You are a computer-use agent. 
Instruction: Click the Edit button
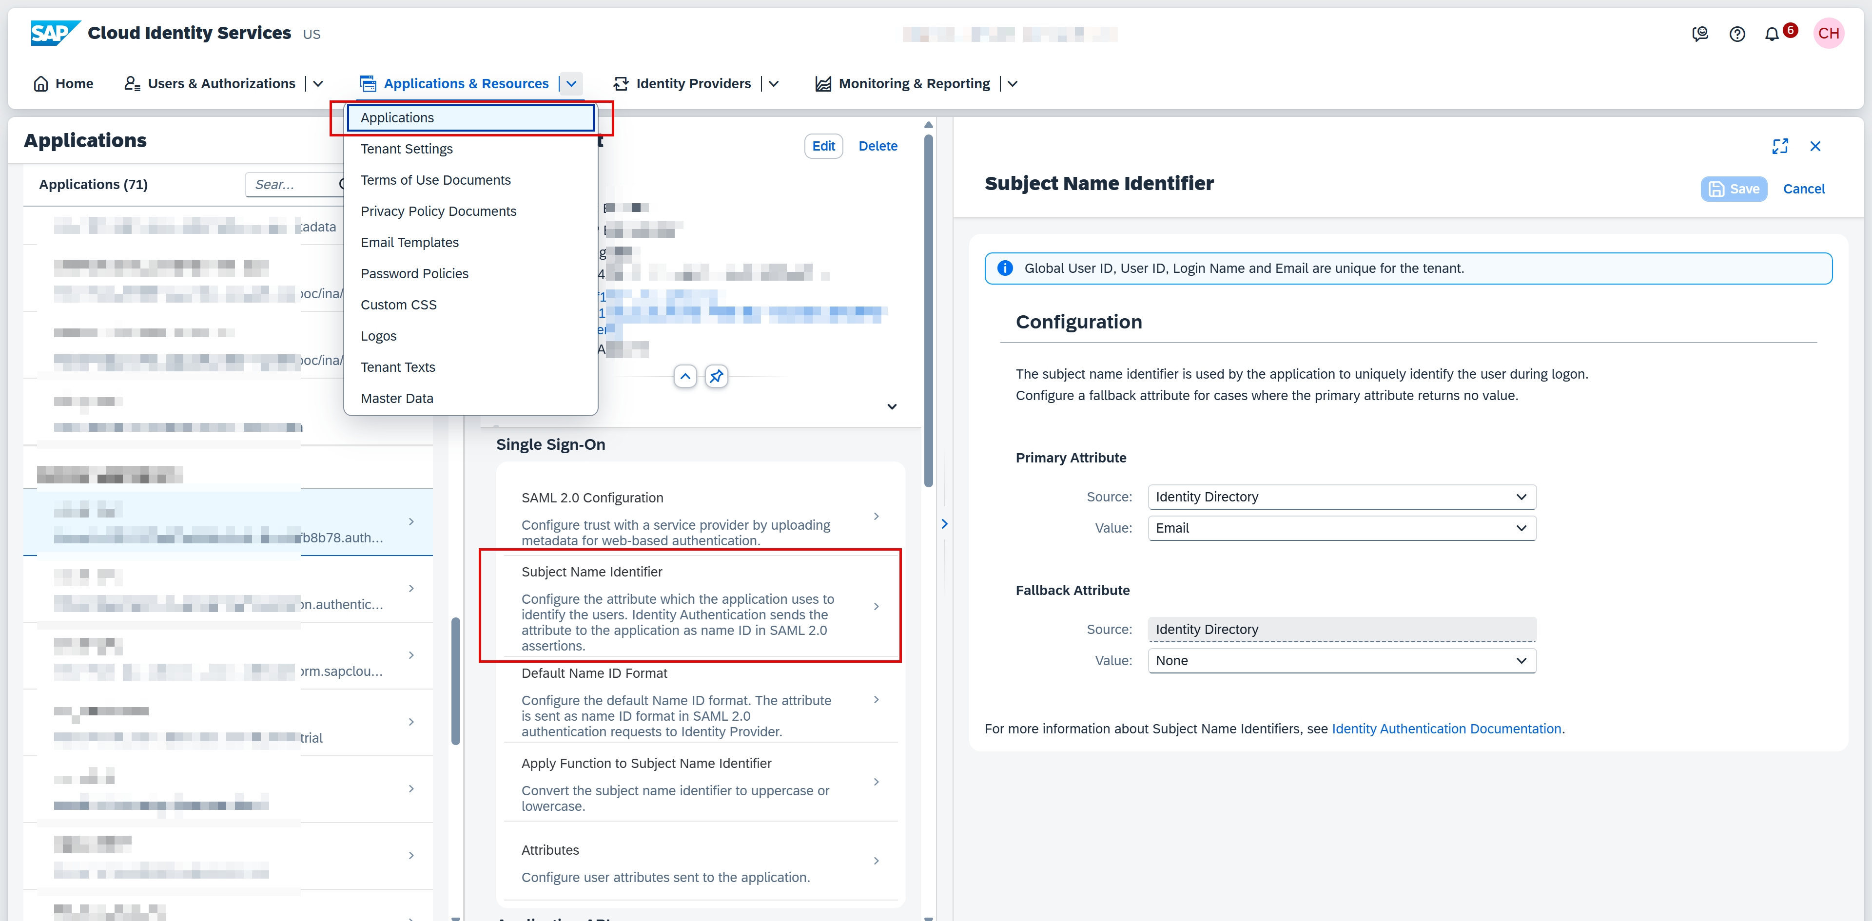click(x=823, y=146)
